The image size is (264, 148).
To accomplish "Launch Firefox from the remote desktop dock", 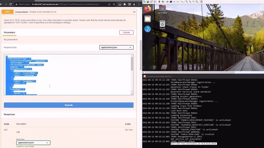I will [148, 9].
